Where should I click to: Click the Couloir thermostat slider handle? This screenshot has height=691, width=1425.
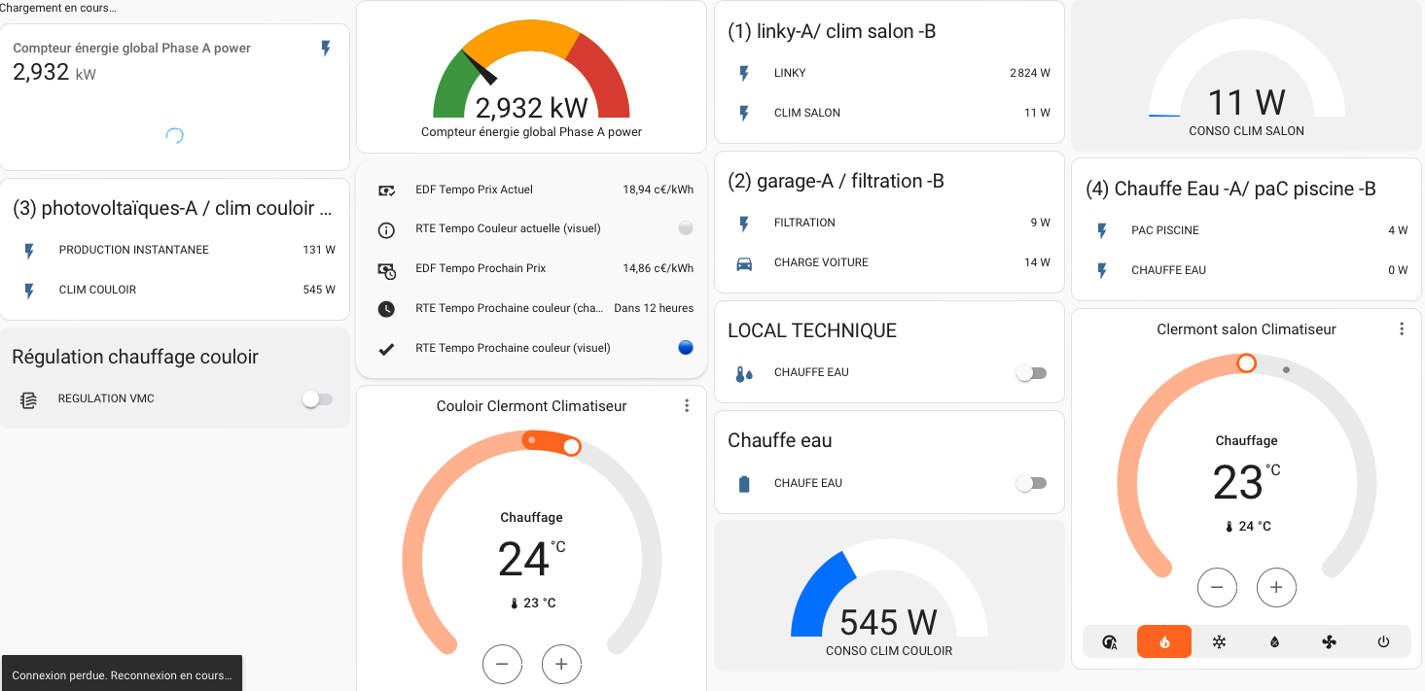click(572, 446)
